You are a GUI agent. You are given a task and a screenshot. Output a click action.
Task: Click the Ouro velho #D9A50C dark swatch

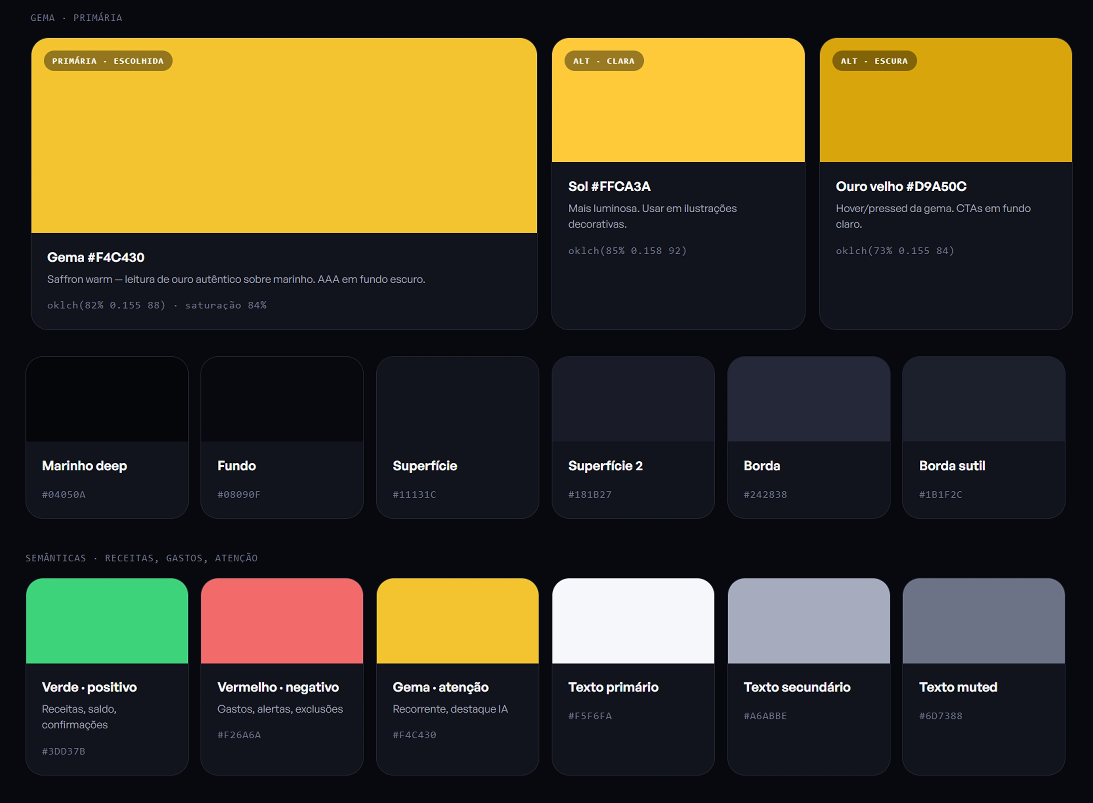(x=946, y=100)
